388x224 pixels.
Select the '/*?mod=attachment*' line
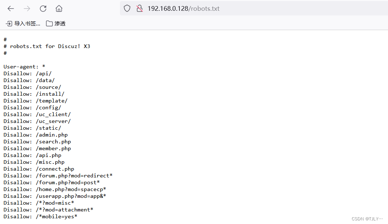point(48,210)
